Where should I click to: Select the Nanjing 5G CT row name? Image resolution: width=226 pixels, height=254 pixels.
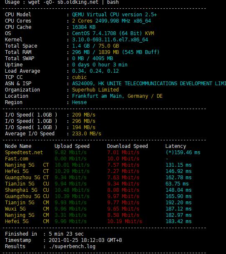pos(27,165)
